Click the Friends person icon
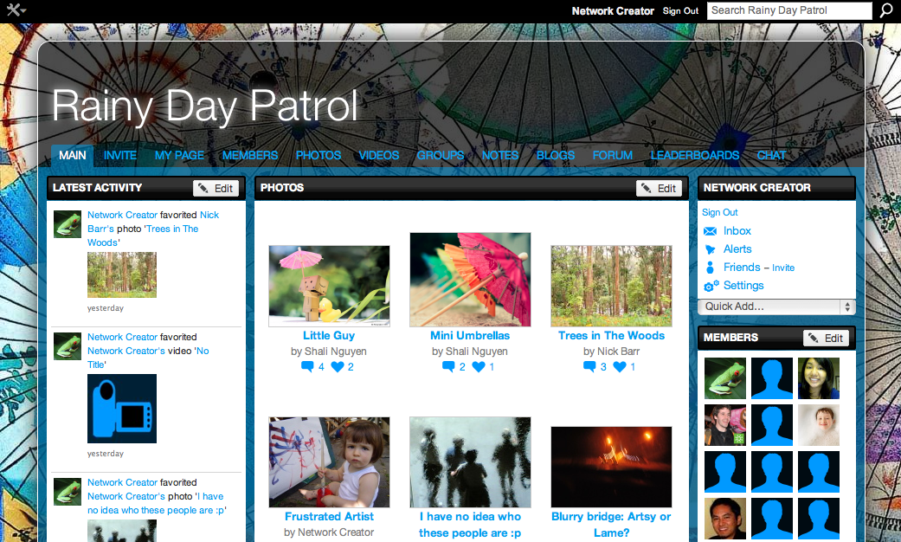901x542 pixels. [711, 268]
